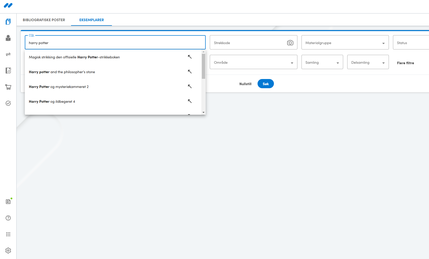Switch to Bibliografiske poster tab
The width and height of the screenshot is (429, 259).
click(x=44, y=20)
